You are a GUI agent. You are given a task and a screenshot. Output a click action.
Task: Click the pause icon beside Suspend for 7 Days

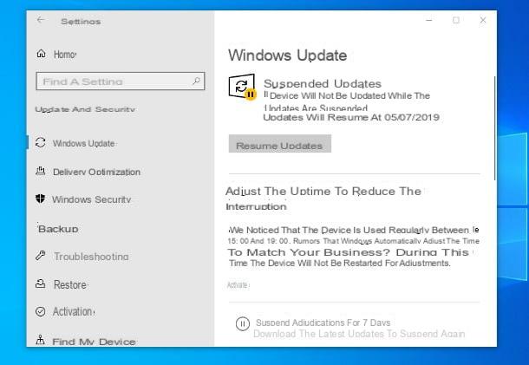[243, 324]
